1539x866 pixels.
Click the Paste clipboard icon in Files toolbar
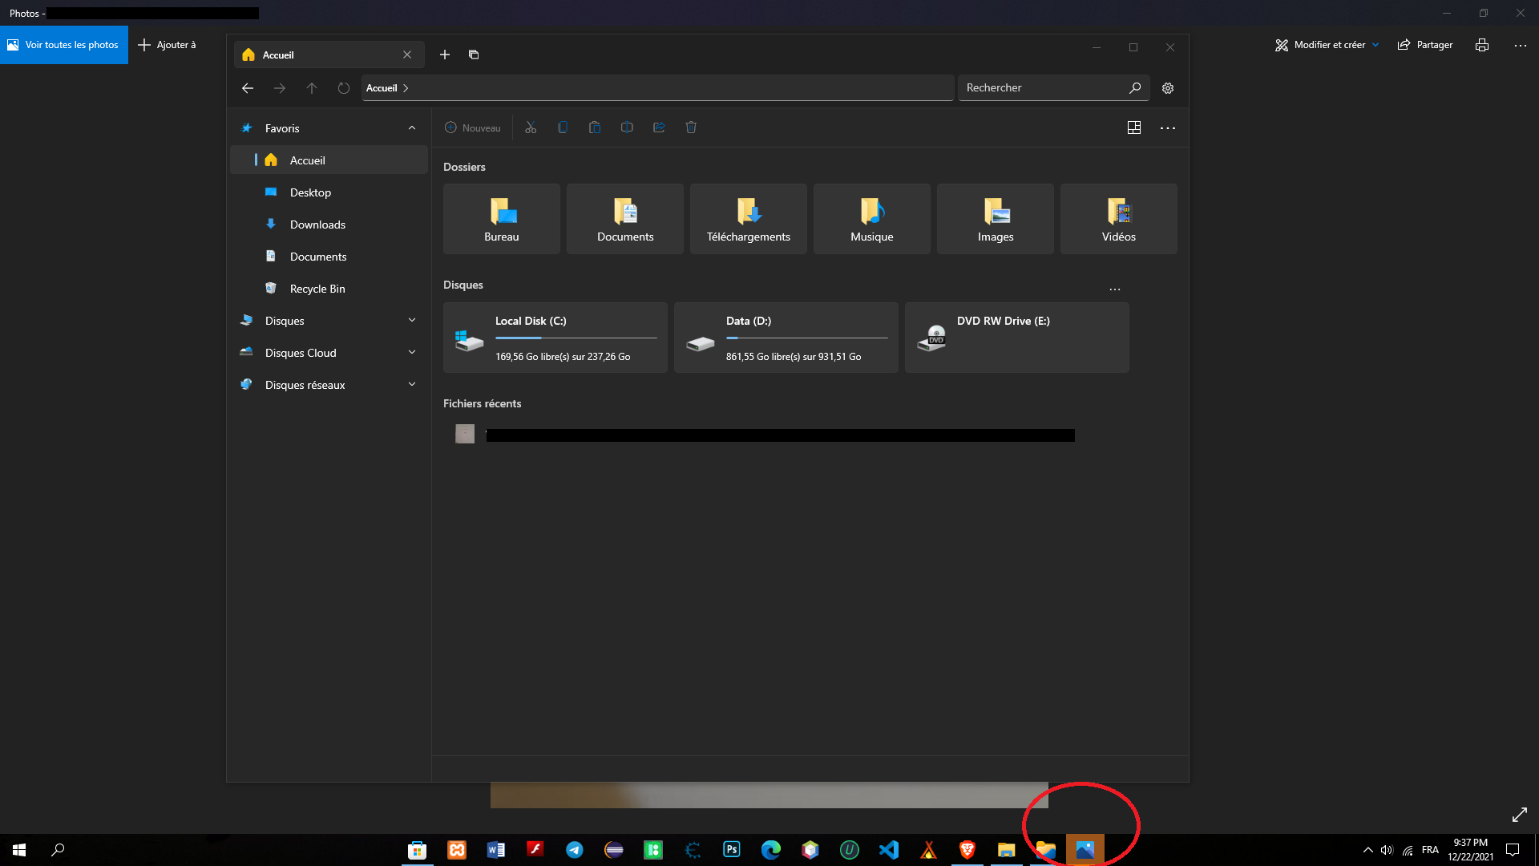coord(595,127)
